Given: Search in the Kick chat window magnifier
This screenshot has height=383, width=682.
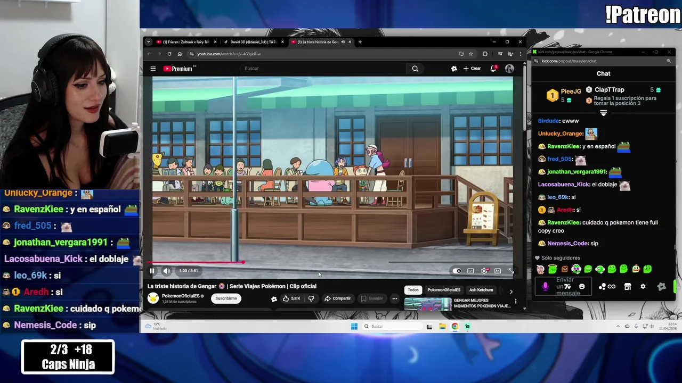Looking at the screenshot, I should [669, 61].
